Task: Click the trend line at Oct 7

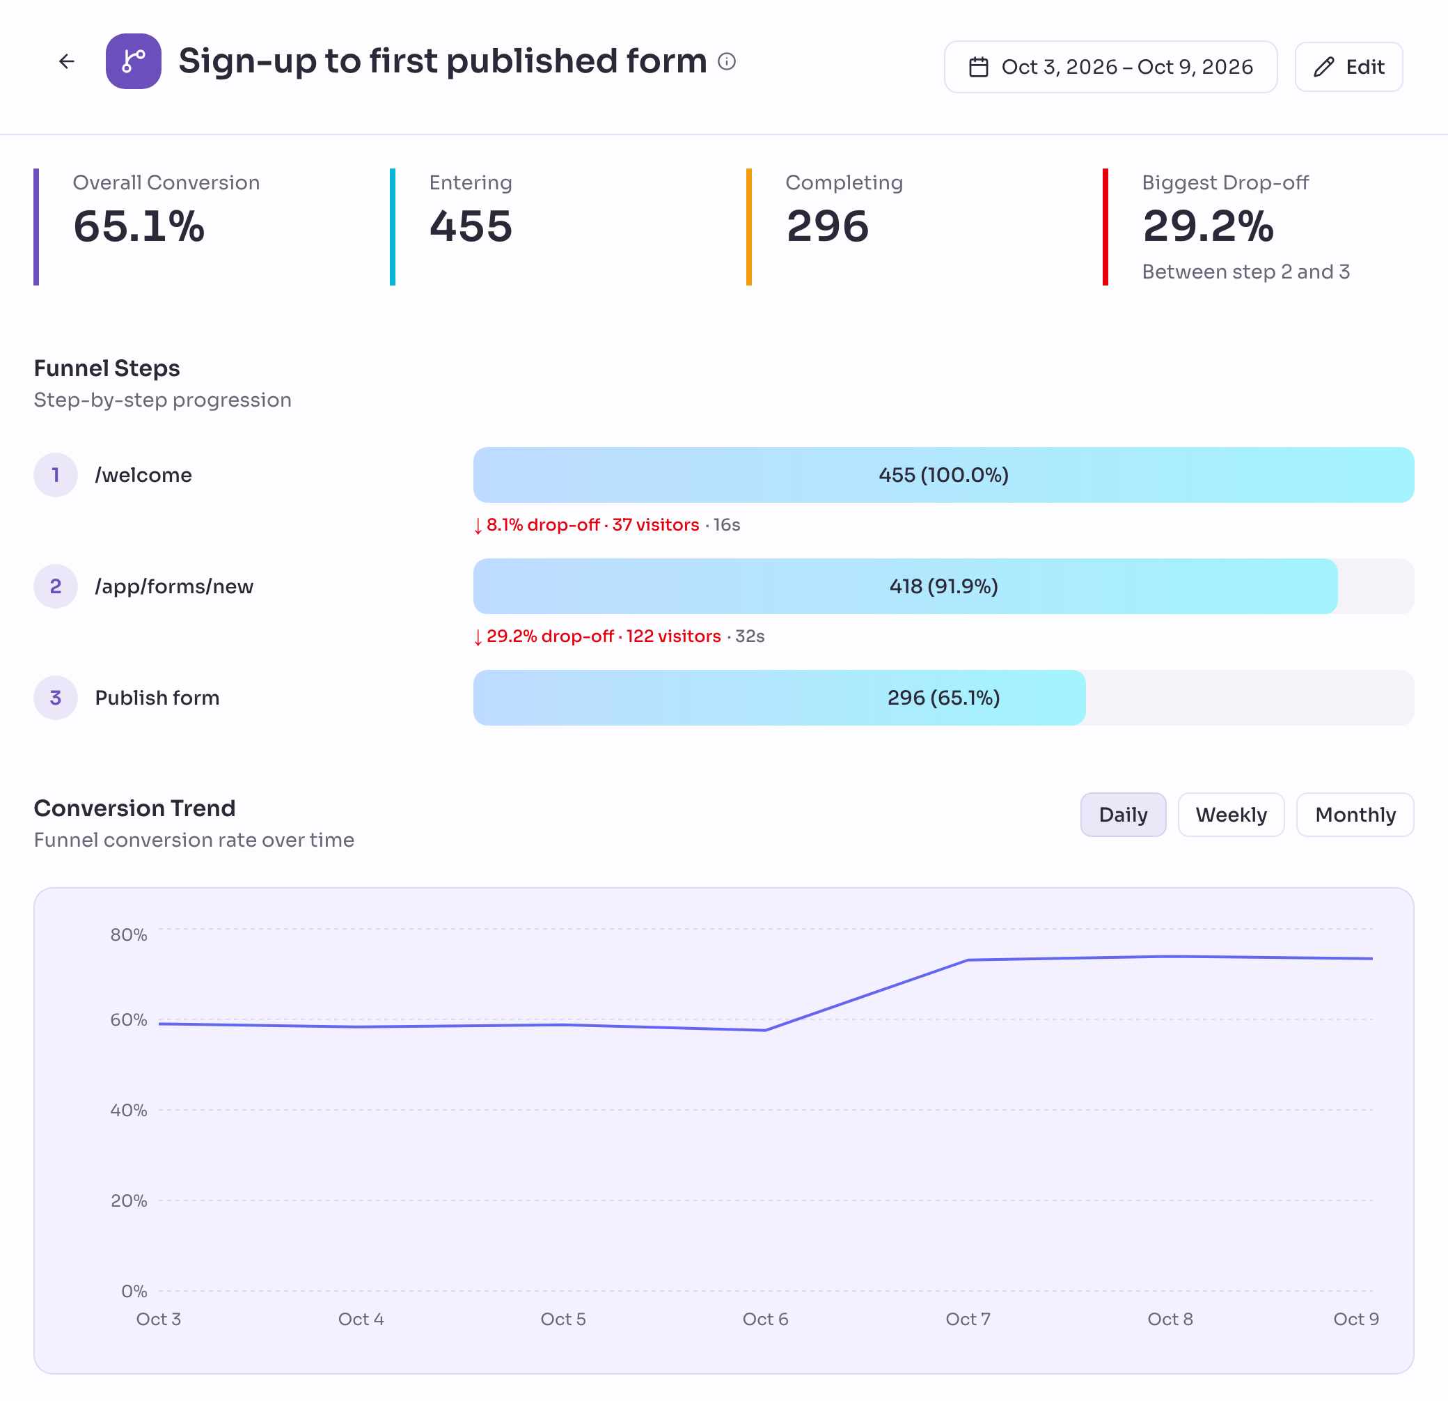Action: [x=968, y=960]
